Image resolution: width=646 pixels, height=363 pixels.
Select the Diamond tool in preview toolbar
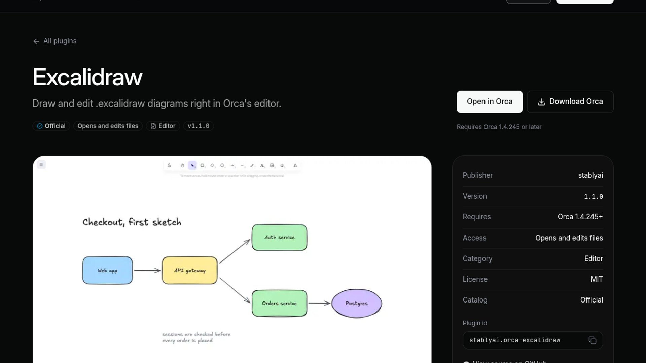click(x=212, y=165)
